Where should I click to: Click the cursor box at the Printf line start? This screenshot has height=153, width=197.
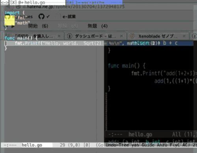[x=6, y=43]
